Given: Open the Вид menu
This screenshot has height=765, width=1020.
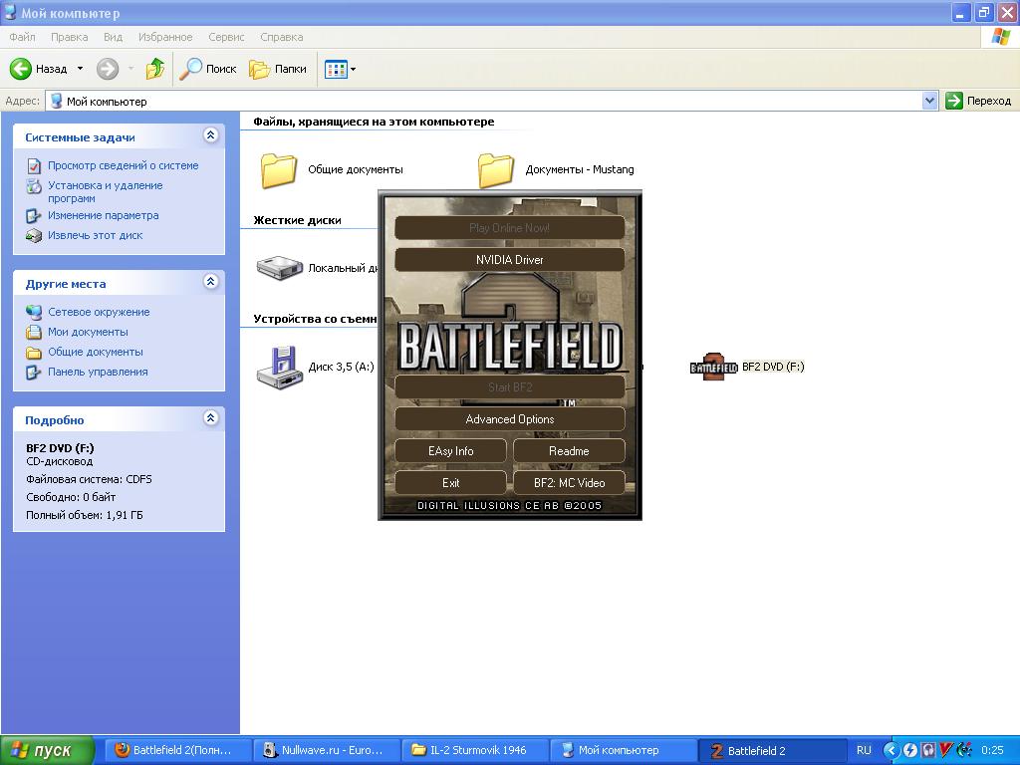Looking at the screenshot, I should click(x=113, y=37).
